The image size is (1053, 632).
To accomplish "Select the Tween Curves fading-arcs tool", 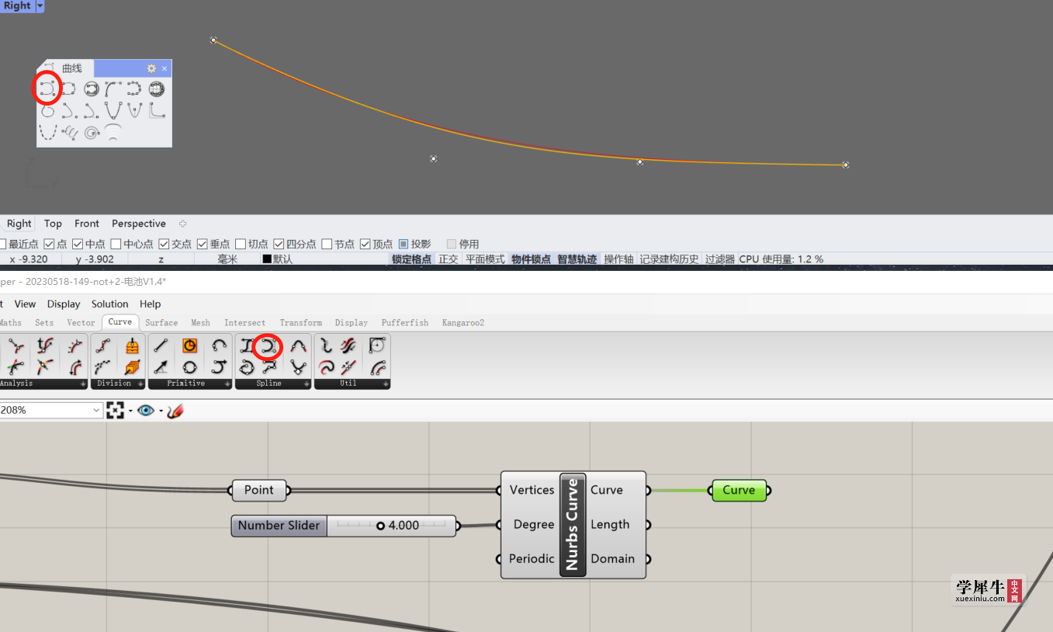I will (x=113, y=132).
